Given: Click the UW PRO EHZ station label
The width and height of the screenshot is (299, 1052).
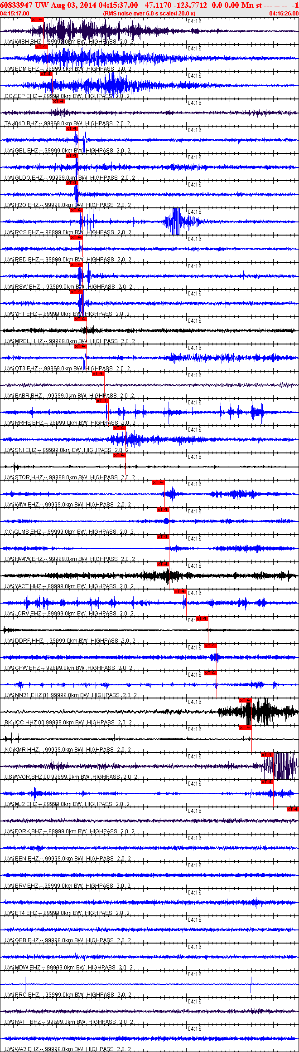Looking at the screenshot, I should [x=68, y=995].
